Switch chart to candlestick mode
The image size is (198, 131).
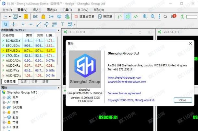(128, 17)
